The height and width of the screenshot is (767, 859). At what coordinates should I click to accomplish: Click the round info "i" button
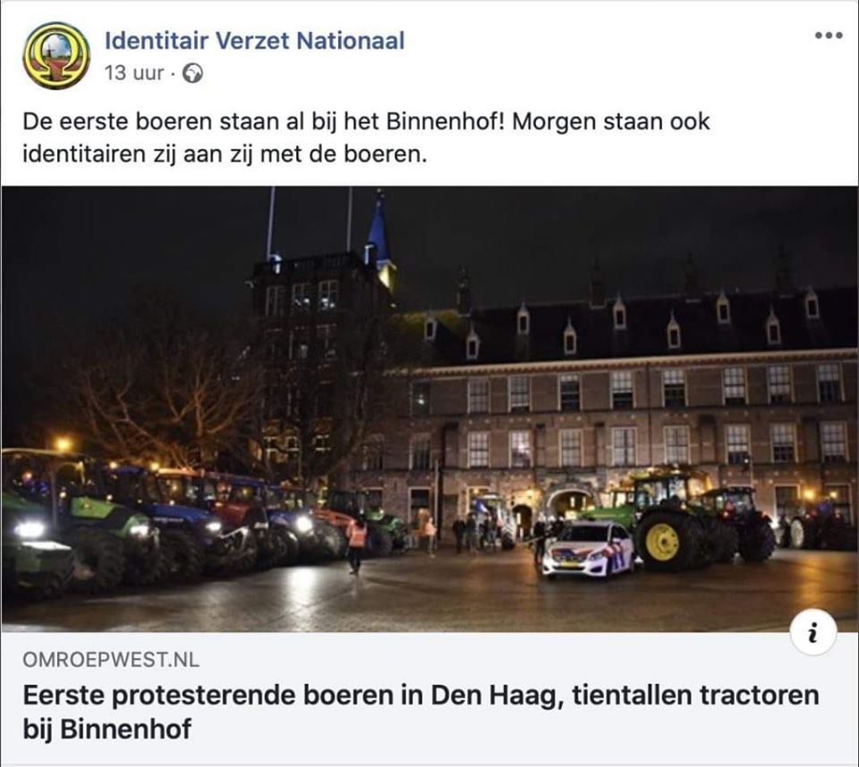pos(813,632)
